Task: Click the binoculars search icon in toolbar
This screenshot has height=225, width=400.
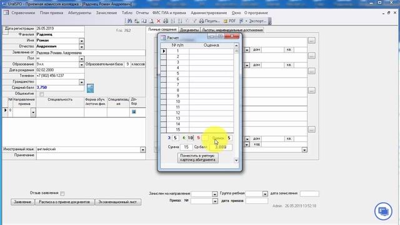Action: 129,21
